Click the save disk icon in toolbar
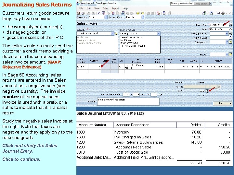 click(x=123, y=13)
